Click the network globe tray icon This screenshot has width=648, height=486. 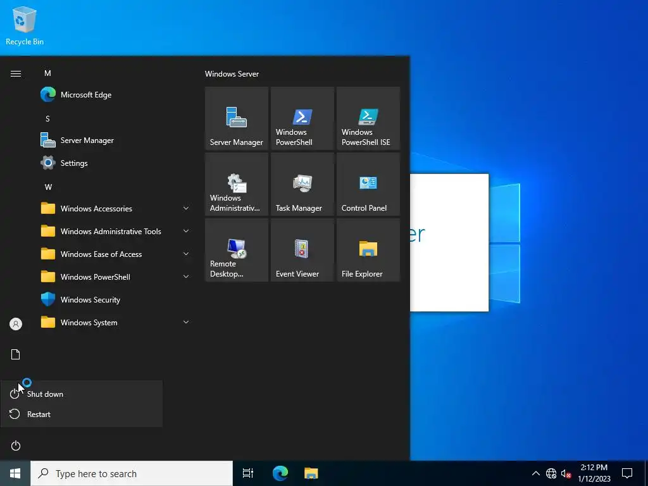pos(551,473)
